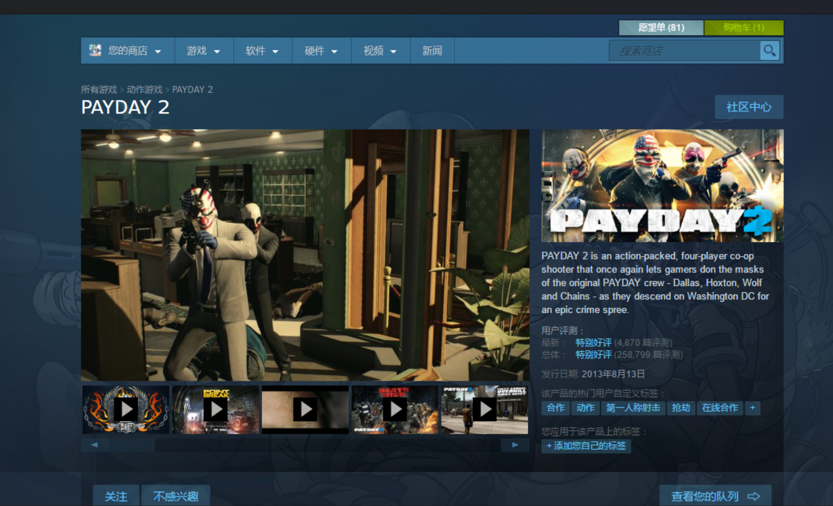Play the Point Break video thumbnail
The image size is (833, 506).
(x=215, y=409)
